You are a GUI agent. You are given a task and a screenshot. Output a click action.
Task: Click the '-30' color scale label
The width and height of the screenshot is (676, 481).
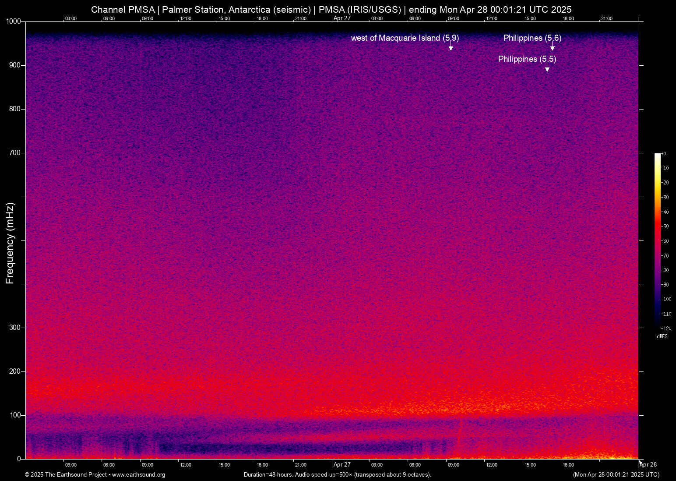[665, 198]
